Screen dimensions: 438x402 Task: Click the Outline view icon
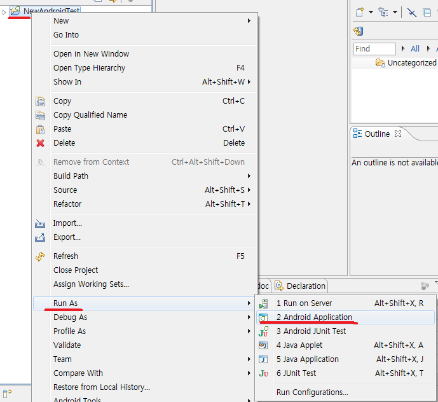357,134
